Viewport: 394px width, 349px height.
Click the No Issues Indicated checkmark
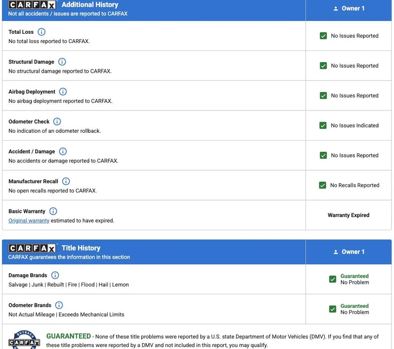pyautogui.click(x=323, y=126)
